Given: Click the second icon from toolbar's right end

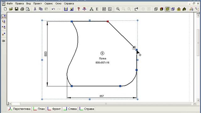Looking at the screenshot, I should (191, 9).
